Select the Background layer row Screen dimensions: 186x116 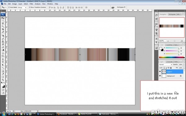pos(171,76)
